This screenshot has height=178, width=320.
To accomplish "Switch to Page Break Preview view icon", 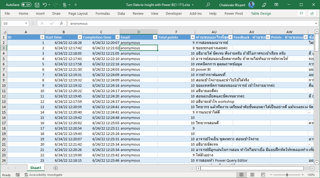I will (263, 175).
